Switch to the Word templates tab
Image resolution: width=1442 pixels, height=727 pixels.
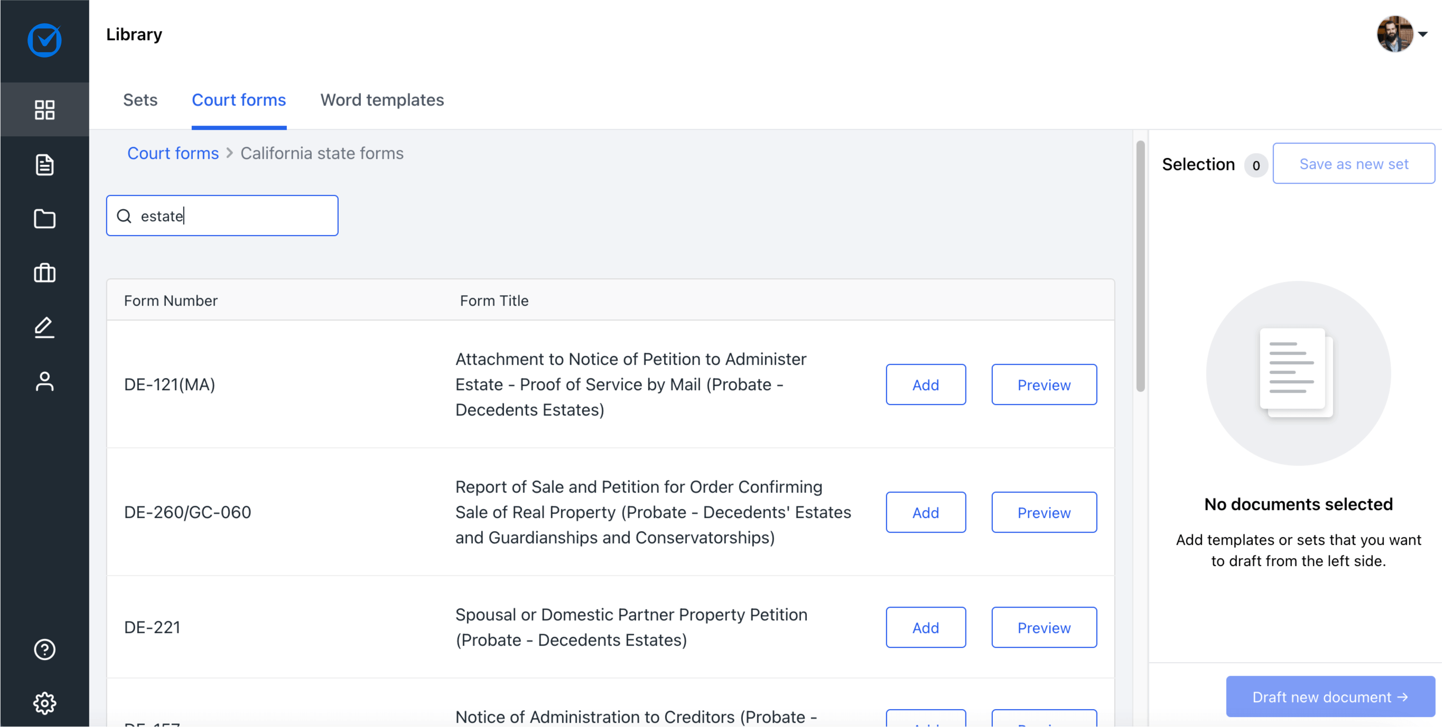382,100
